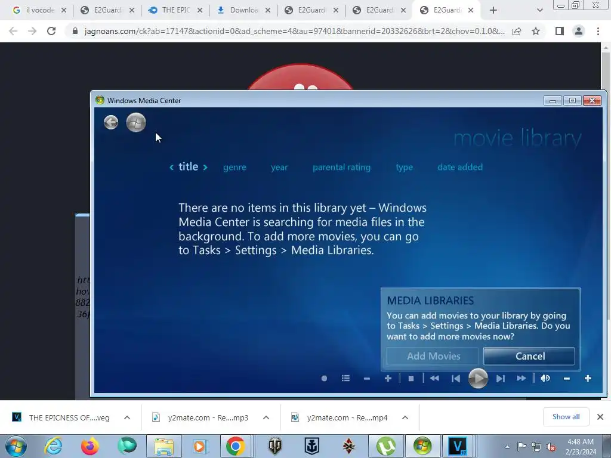Click the fast forward button

[521, 378]
